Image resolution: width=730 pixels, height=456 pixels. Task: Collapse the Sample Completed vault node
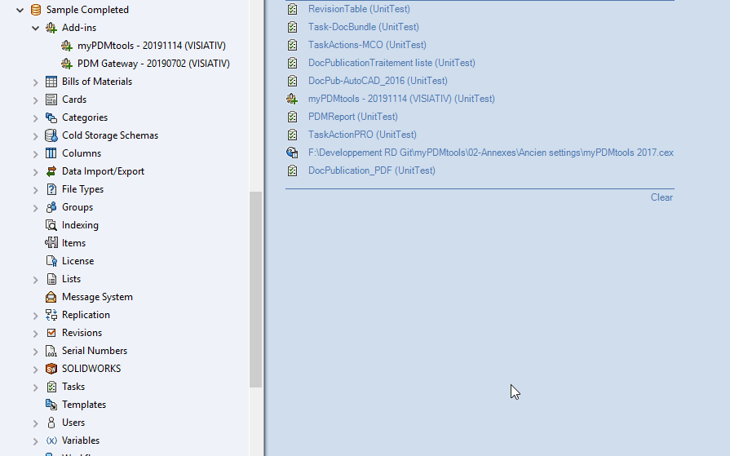tap(20, 10)
